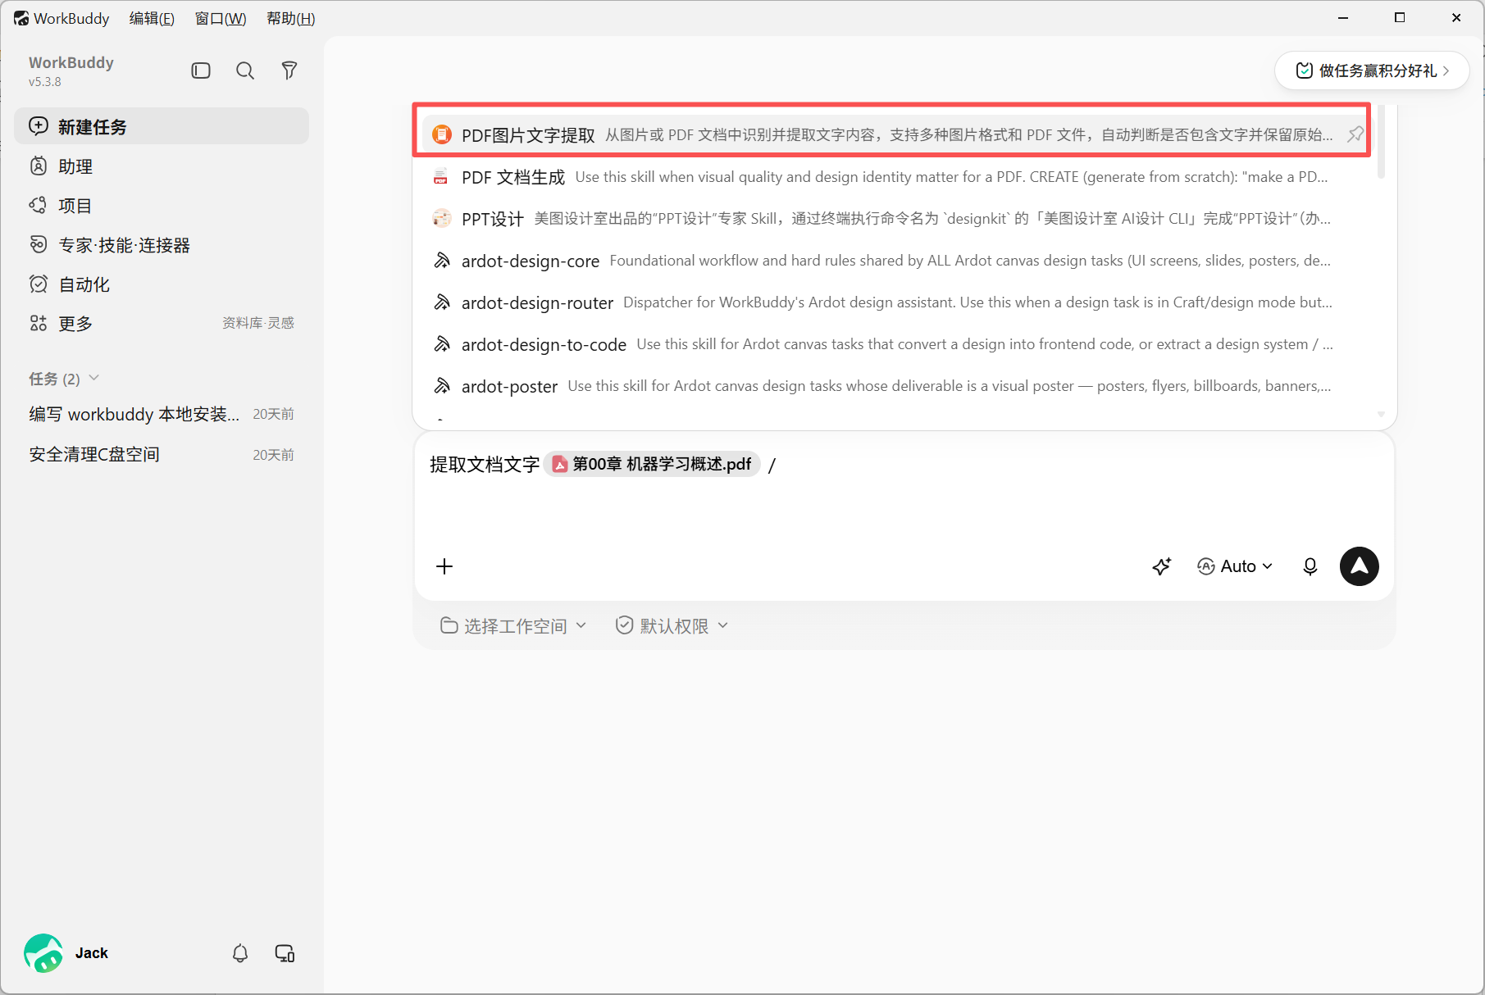Click the ardot-poster skill icon
The height and width of the screenshot is (995, 1485).
[x=442, y=386]
